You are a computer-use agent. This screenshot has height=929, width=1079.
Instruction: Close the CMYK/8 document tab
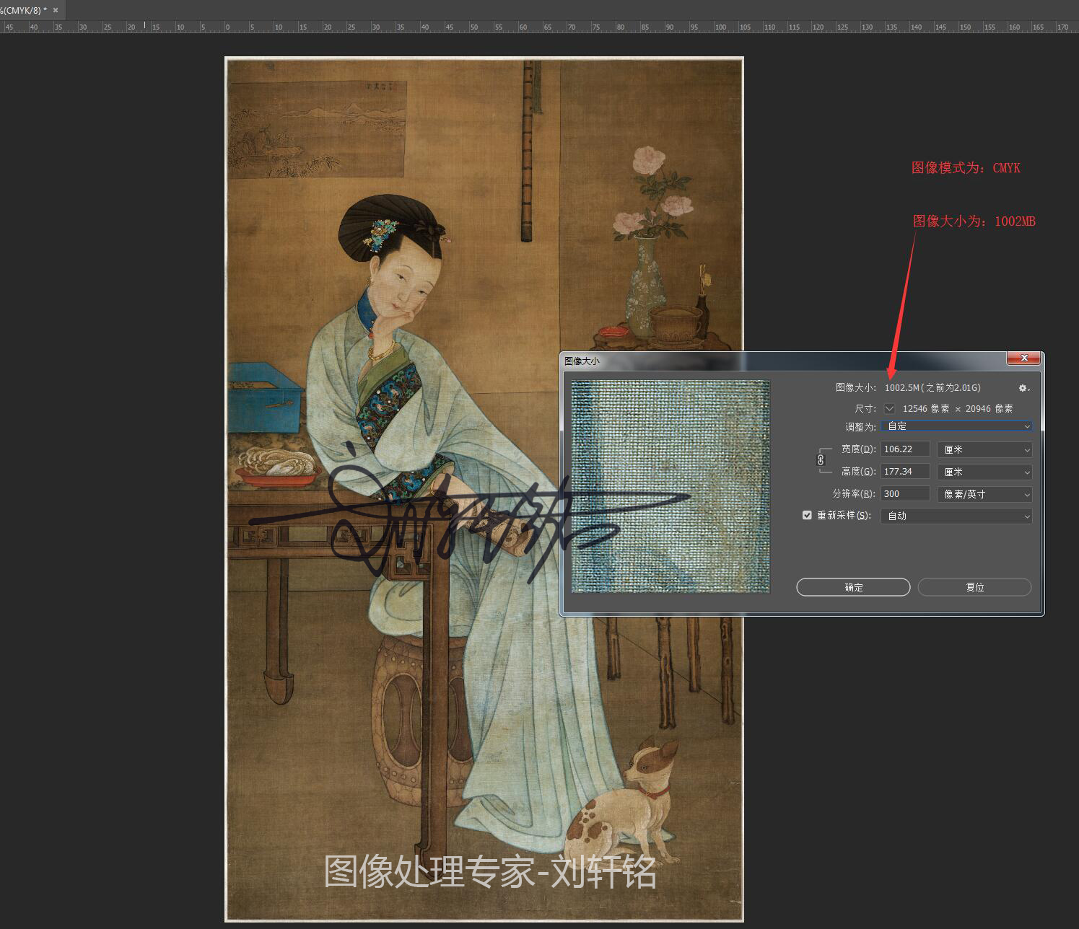56,10
